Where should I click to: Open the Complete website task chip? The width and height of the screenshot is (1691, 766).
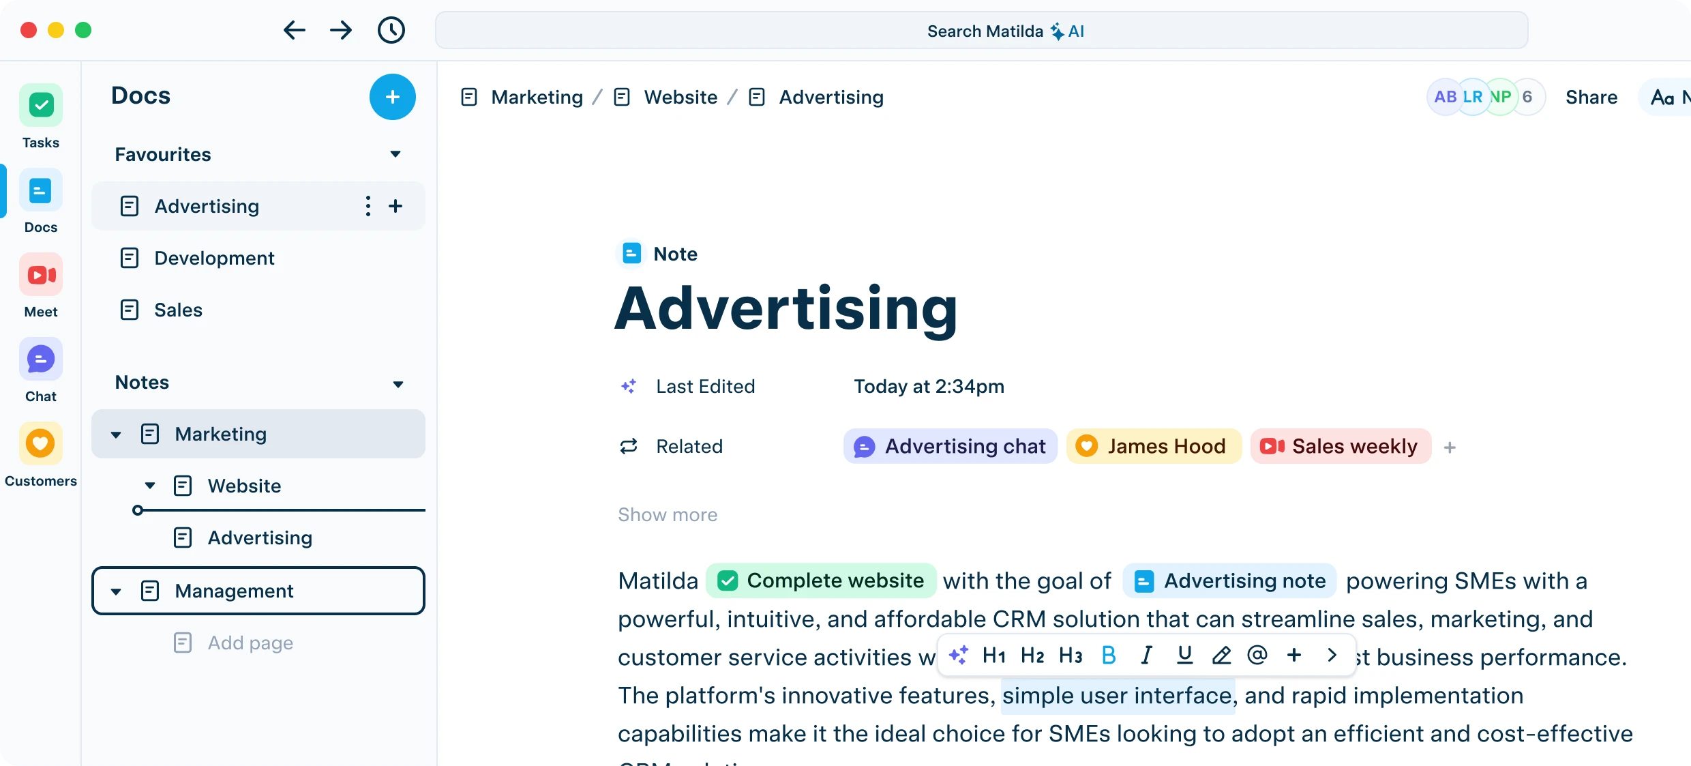point(821,580)
